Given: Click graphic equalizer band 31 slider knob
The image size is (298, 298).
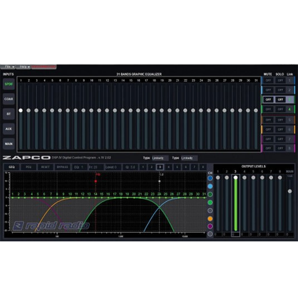Looking at the screenshot, I should click(x=256, y=110).
